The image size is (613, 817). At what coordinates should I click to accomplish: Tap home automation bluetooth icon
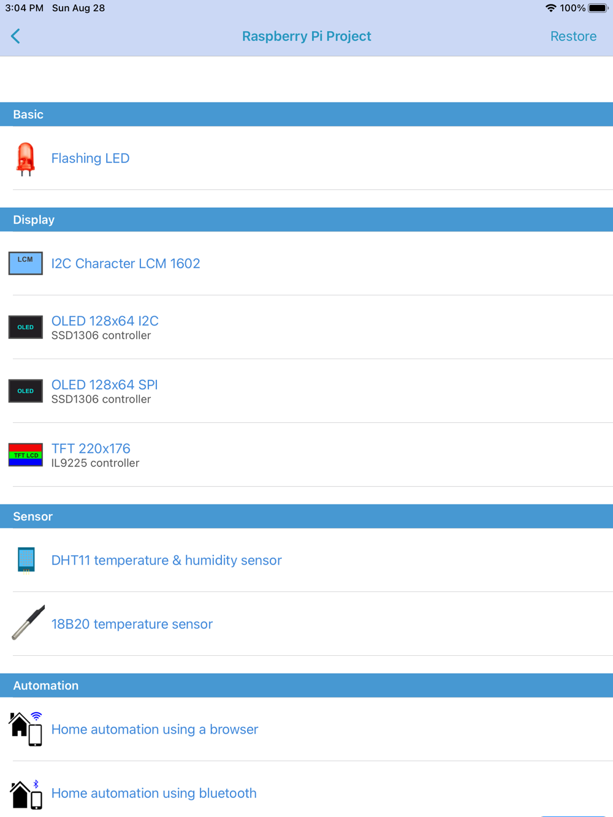[x=26, y=794]
